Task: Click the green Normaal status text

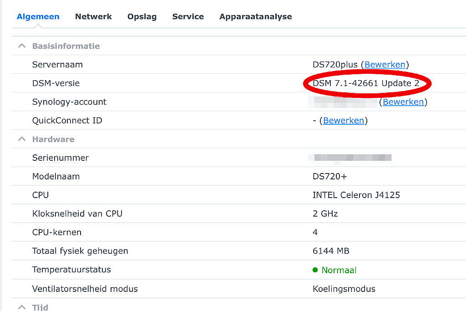Action: click(x=339, y=270)
